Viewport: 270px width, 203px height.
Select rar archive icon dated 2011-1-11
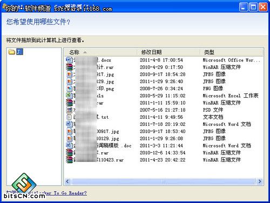coord(69,103)
